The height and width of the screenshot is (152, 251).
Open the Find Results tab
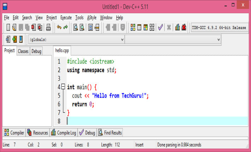[x=110, y=133]
